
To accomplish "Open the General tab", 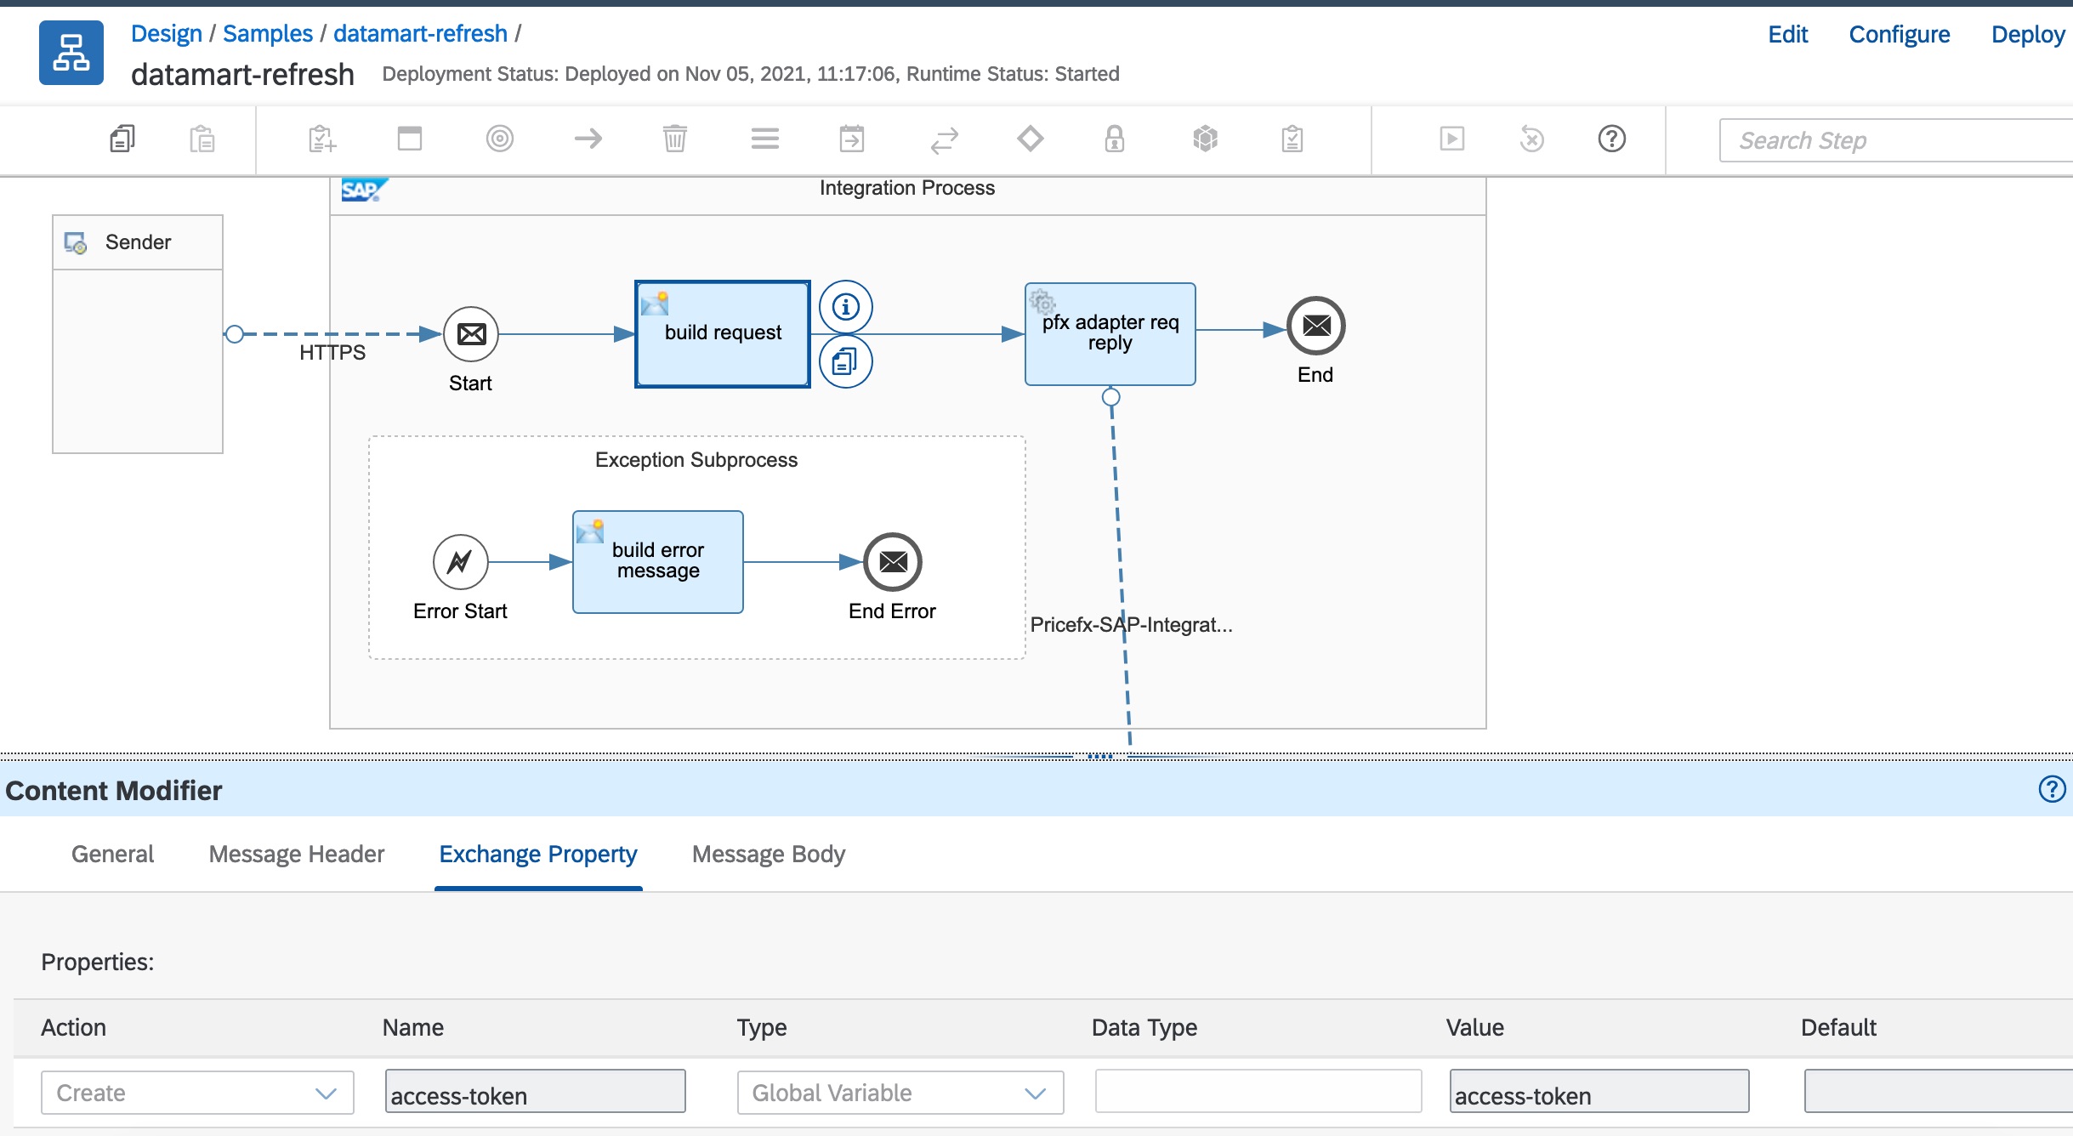I will click(x=112, y=854).
